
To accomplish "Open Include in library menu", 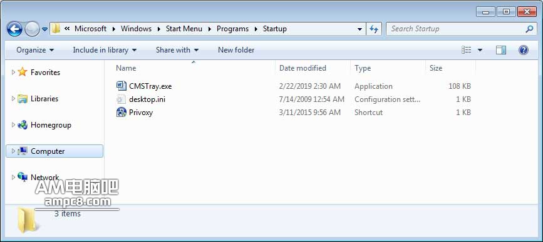I will (105, 50).
